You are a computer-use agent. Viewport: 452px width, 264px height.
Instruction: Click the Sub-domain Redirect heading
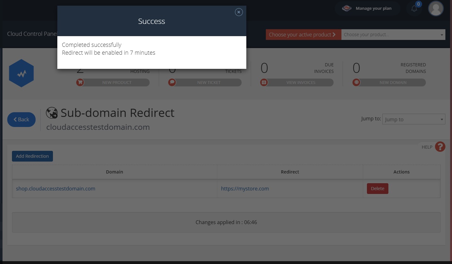(x=117, y=113)
